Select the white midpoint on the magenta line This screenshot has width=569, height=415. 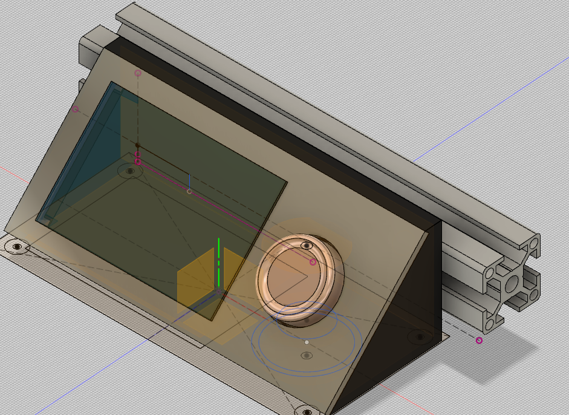[x=189, y=191]
